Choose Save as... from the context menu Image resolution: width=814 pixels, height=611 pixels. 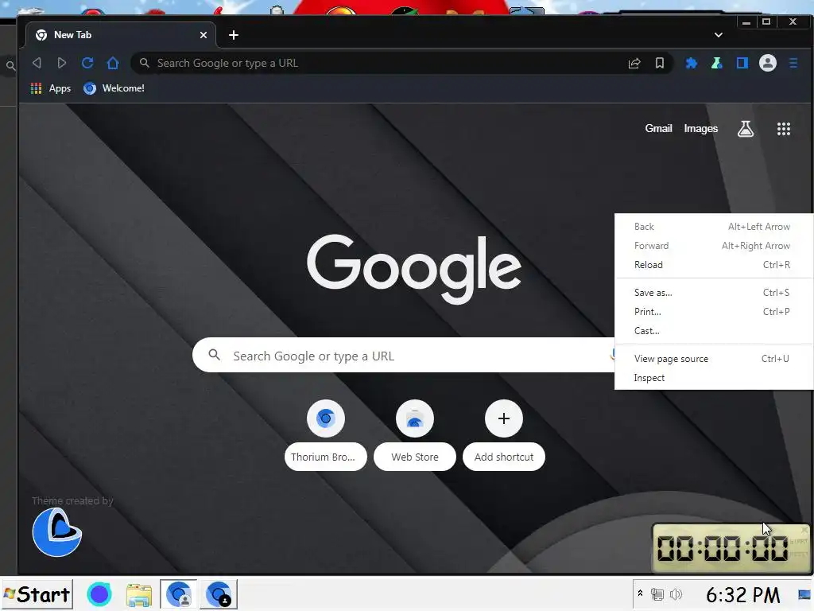[x=714, y=293]
